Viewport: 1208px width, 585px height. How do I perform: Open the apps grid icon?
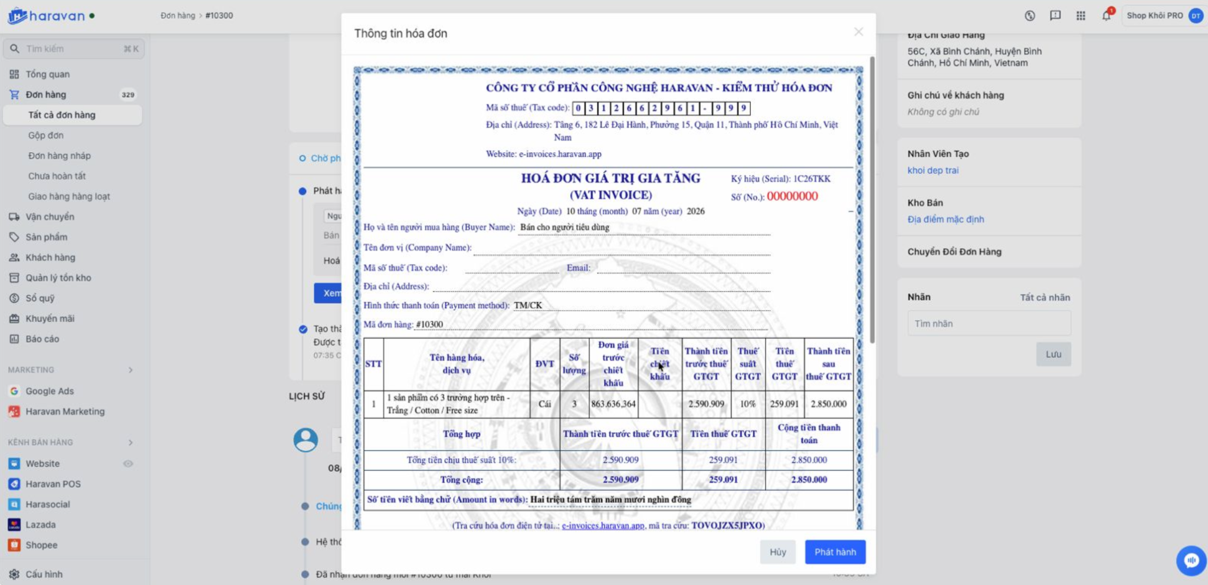coord(1081,16)
